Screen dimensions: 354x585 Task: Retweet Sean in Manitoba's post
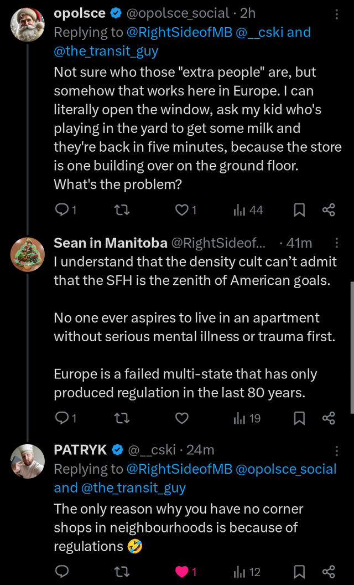pyautogui.click(x=122, y=418)
